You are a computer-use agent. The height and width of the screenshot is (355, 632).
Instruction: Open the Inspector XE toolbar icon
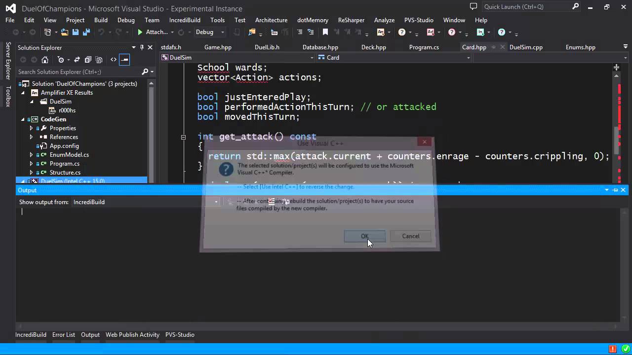pos(480,32)
